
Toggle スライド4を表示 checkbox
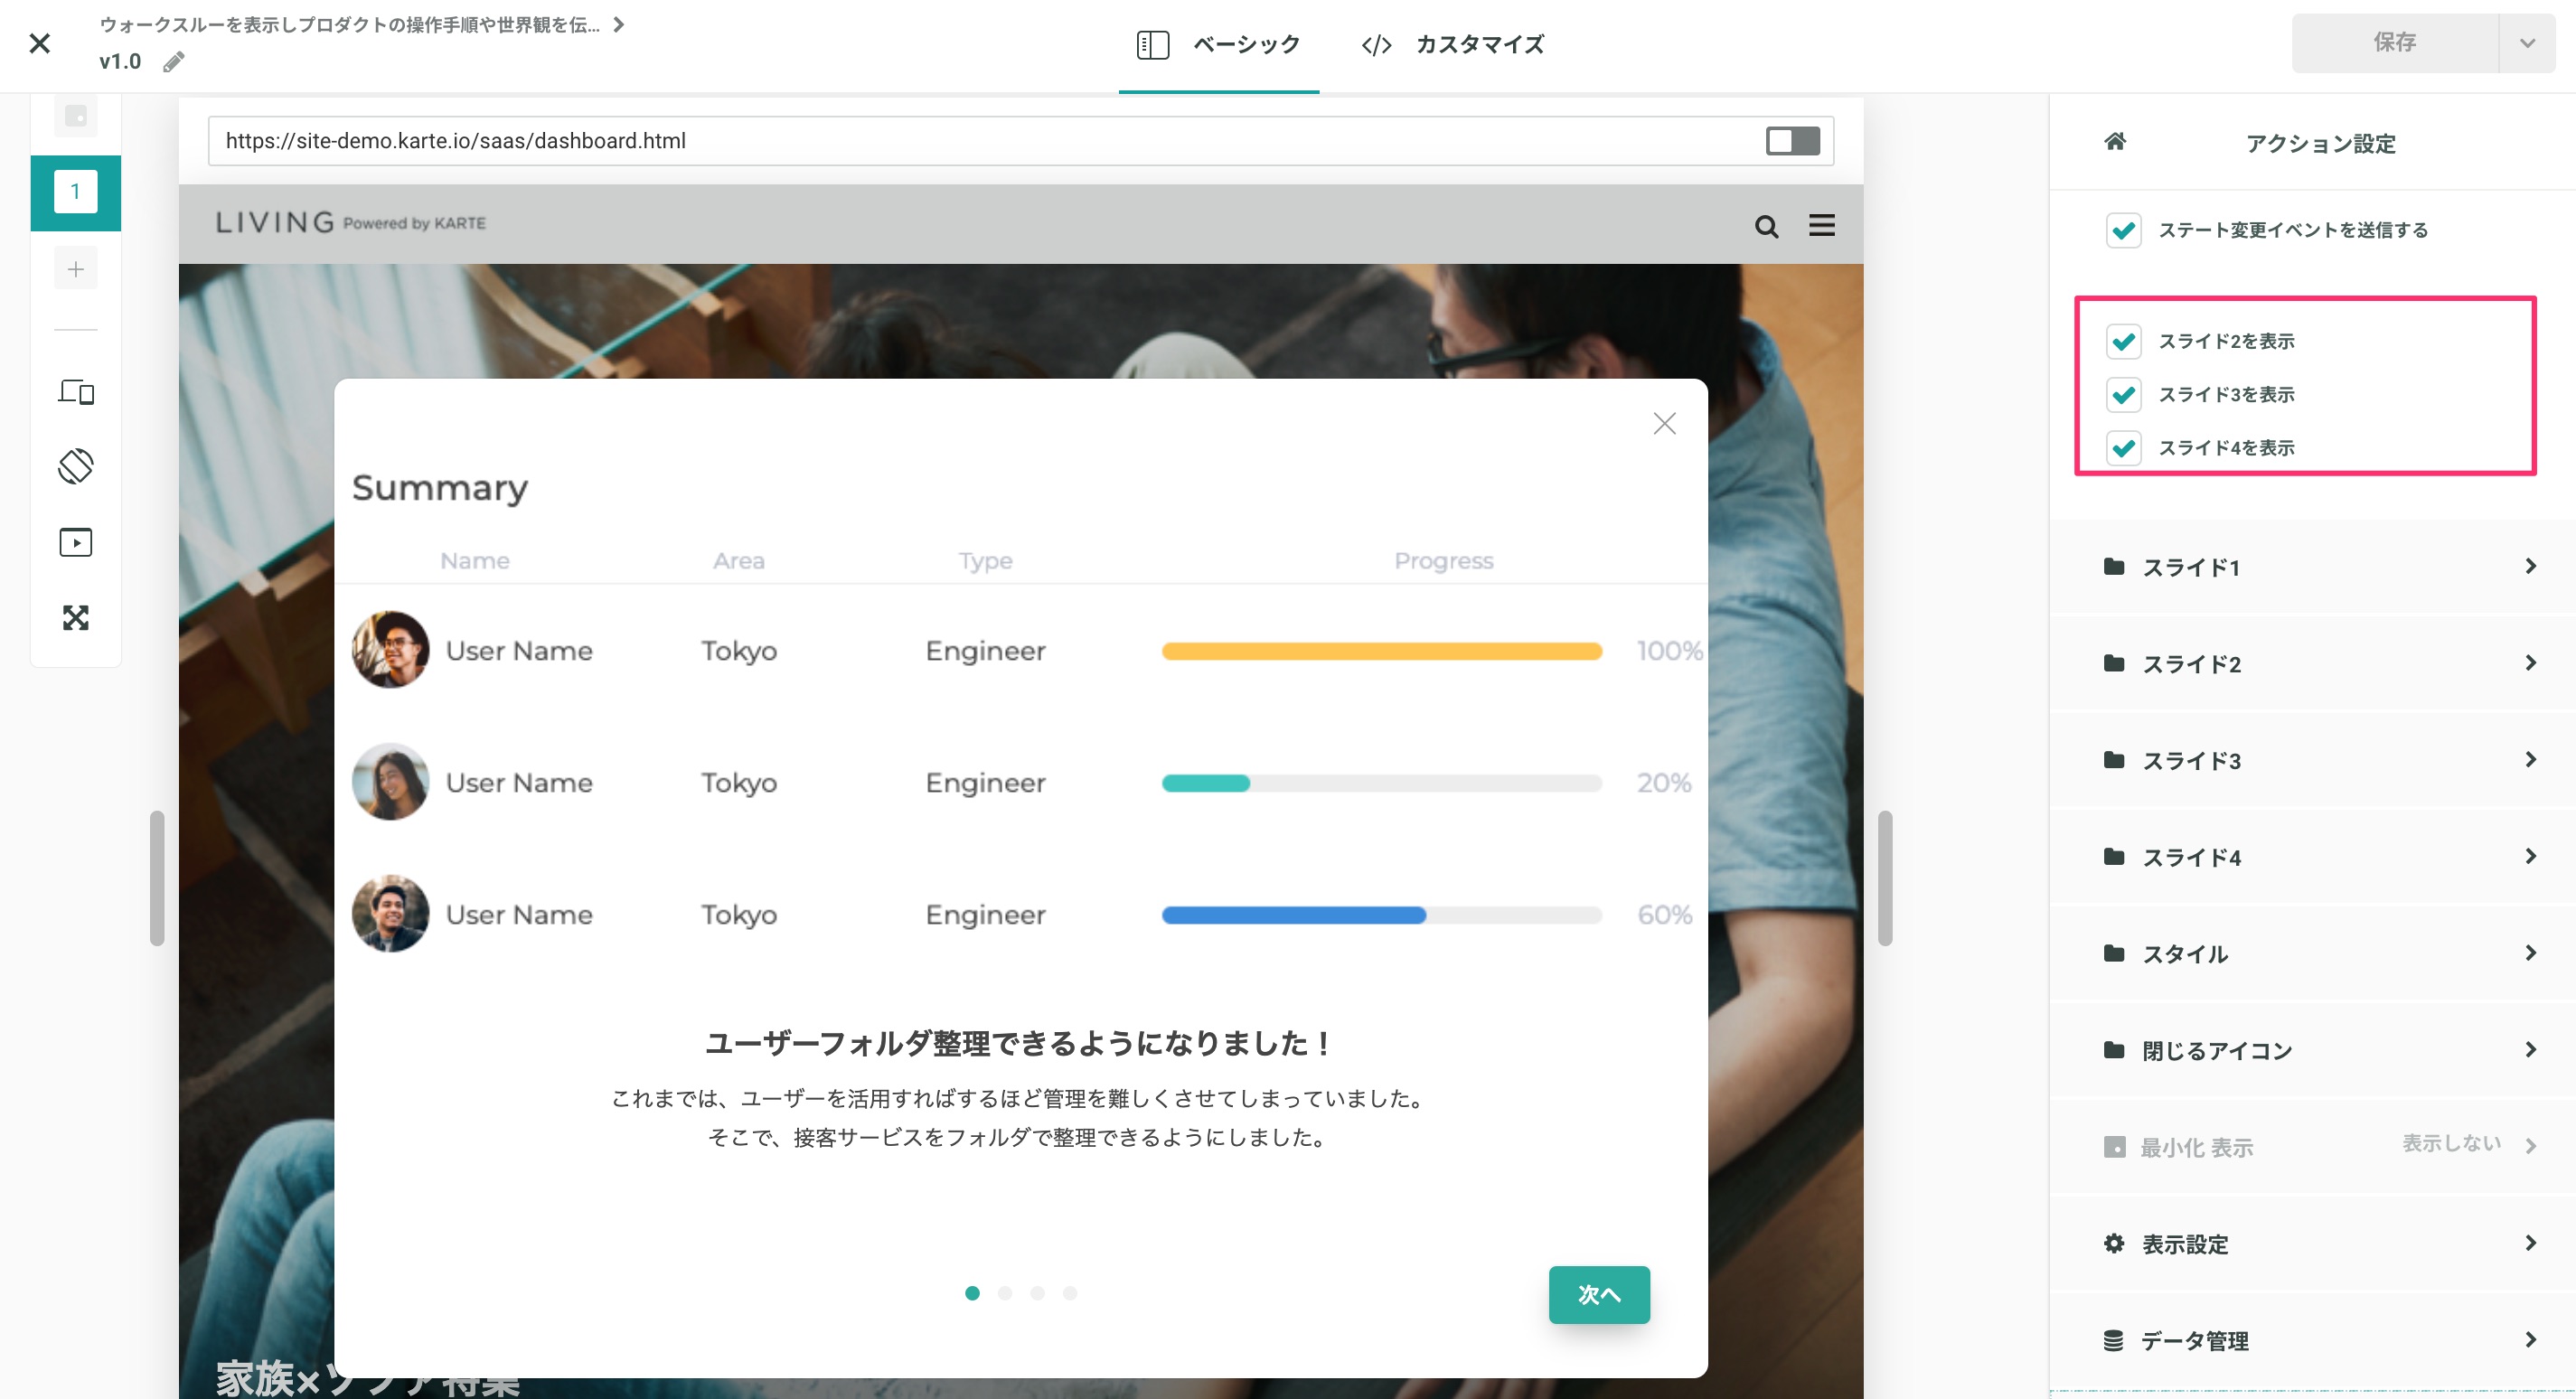click(2123, 447)
